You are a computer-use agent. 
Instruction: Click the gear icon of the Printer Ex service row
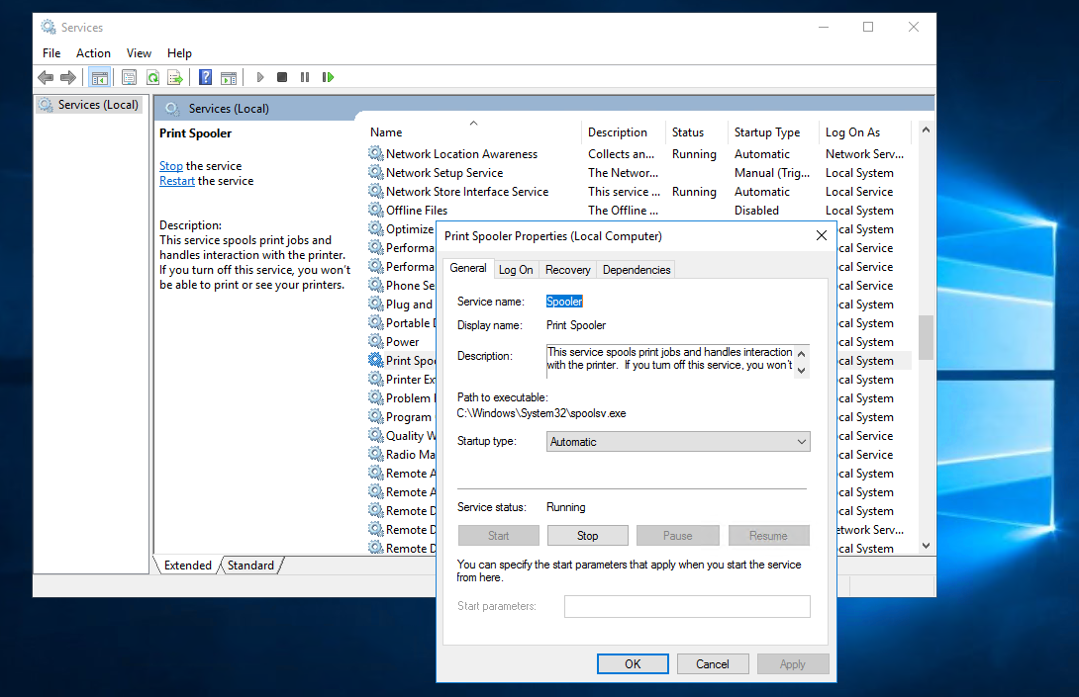(x=376, y=379)
